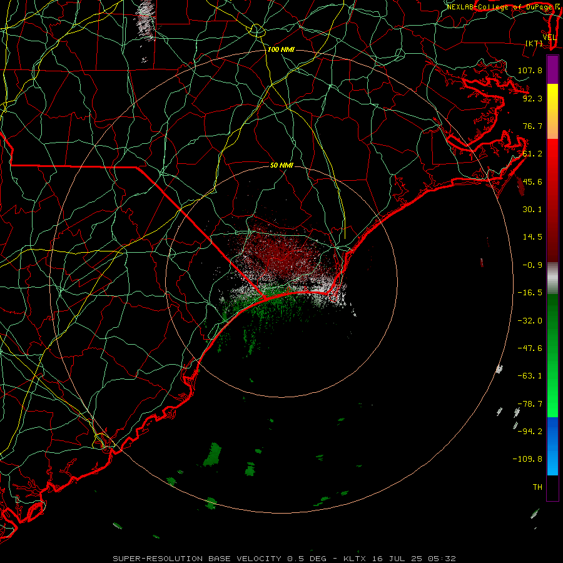Image resolution: width=563 pixels, height=563 pixels.
Task: Click the 30.1 scale value
Action: pyautogui.click(x=532, y=210)
